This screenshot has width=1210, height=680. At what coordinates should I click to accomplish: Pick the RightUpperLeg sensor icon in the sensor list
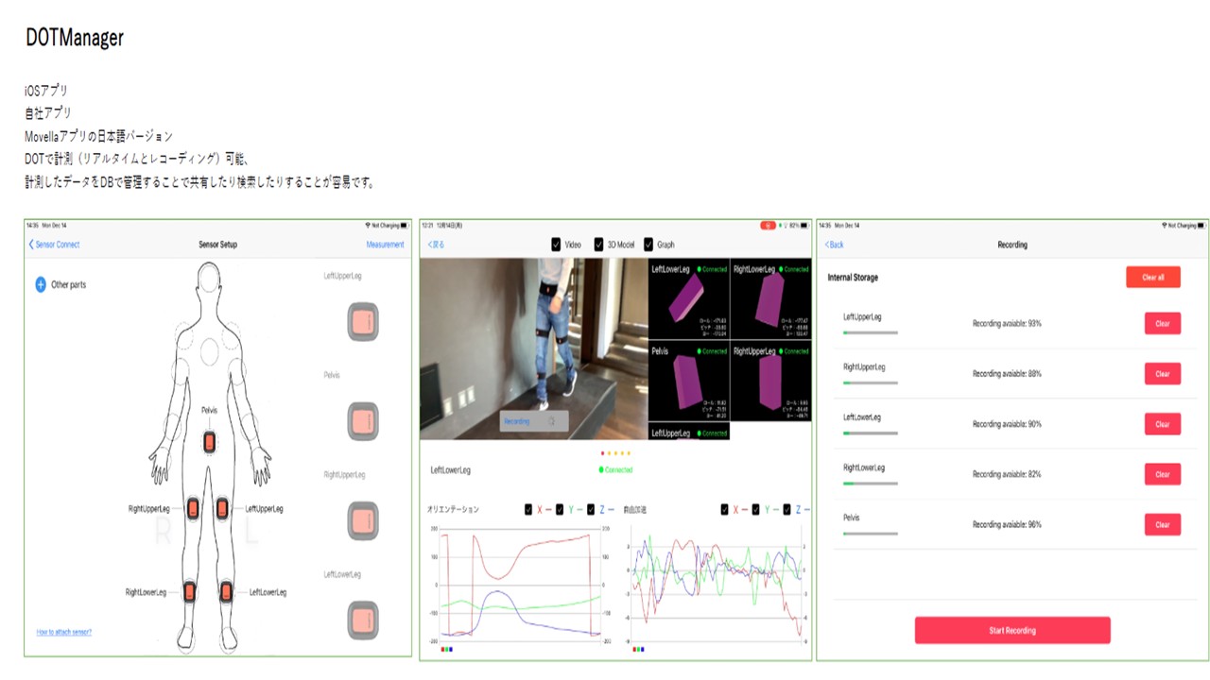[363, 520]
